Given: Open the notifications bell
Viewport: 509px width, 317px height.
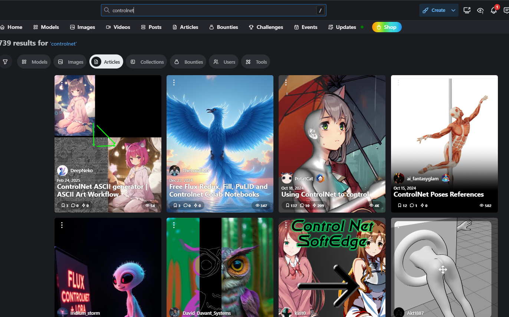Looking at the screenshot, I should click(493, 10).
